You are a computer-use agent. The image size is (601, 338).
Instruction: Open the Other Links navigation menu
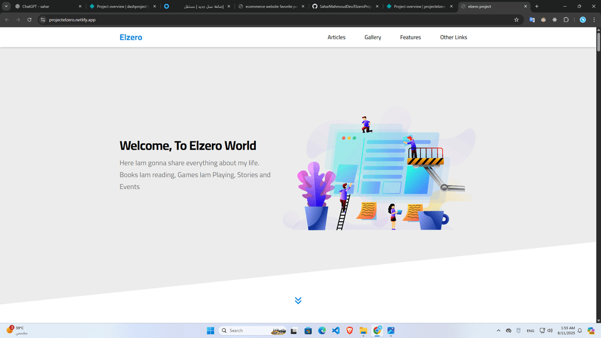pyautogui.click(x=454, y=37)
